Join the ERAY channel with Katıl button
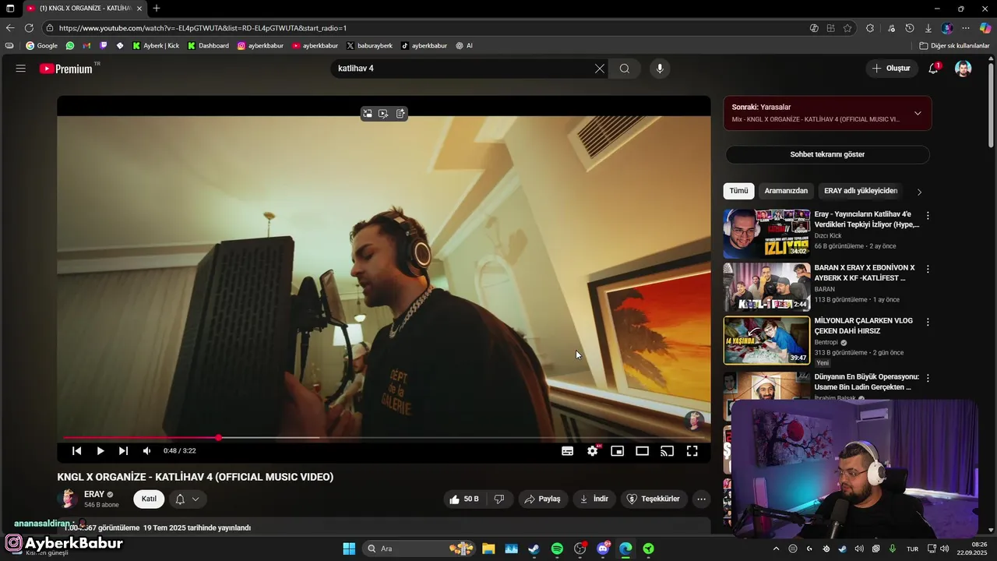Image resolution: width=997 pixels, height=561 pixels. tap(149, 499)
